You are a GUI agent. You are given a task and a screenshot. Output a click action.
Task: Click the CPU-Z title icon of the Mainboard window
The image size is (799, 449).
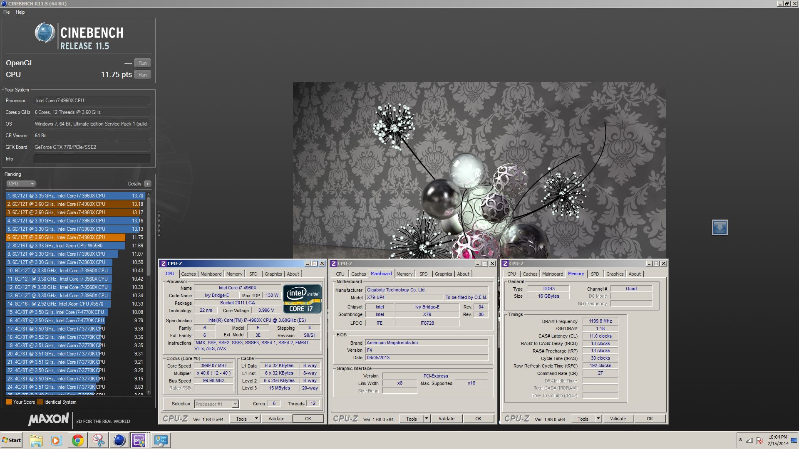333,264
